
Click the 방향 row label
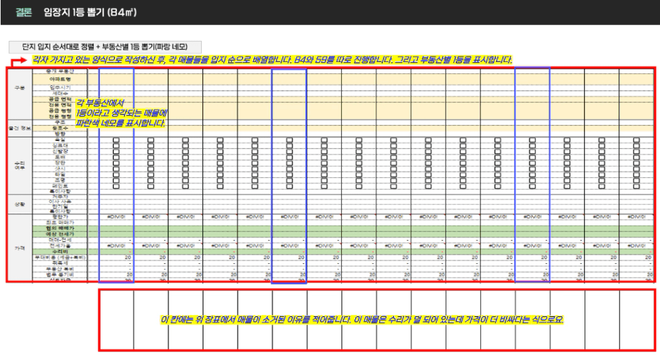coord(60,134)
